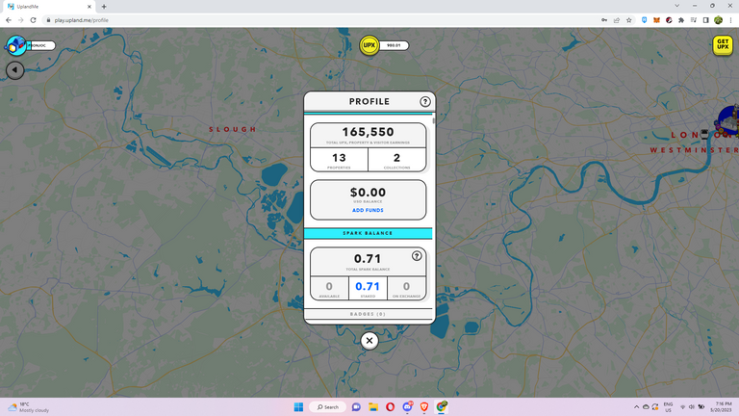Open File Explorer from taskbar

pyautogui.click(x=373, y=407)
